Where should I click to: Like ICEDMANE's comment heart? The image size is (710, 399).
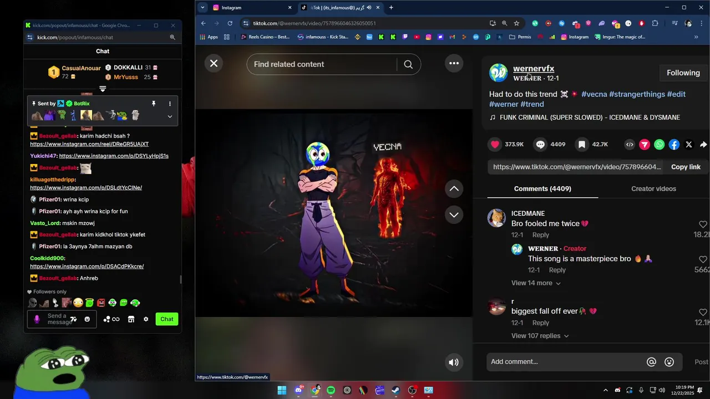tap(703, 224)
